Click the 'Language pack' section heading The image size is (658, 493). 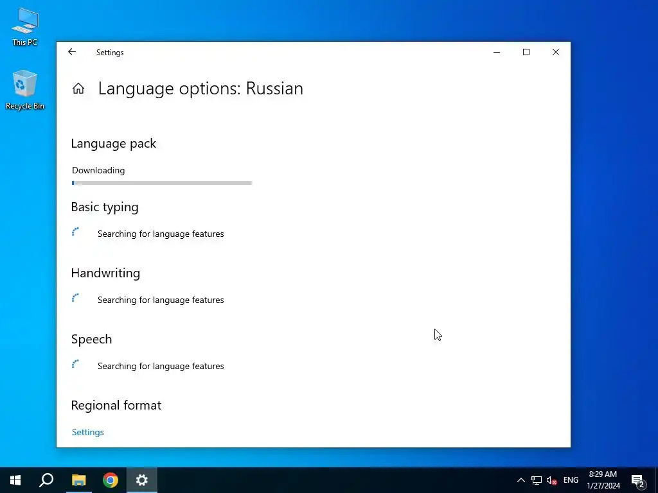click(113, 143)
